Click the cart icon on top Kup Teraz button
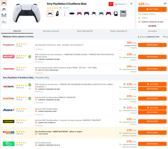This screenshot has width=168, height=149. click(147, 9)
